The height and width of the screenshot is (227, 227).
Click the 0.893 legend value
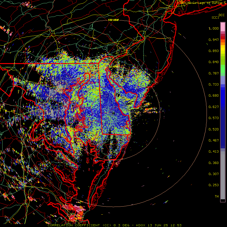pos(214,51)
